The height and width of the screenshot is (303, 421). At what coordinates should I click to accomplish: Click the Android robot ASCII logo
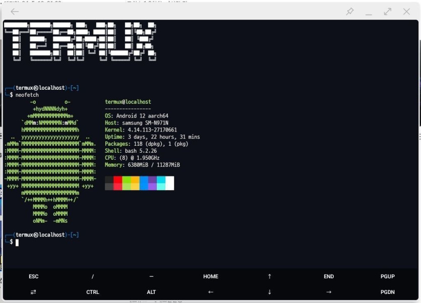coord(50,161)
